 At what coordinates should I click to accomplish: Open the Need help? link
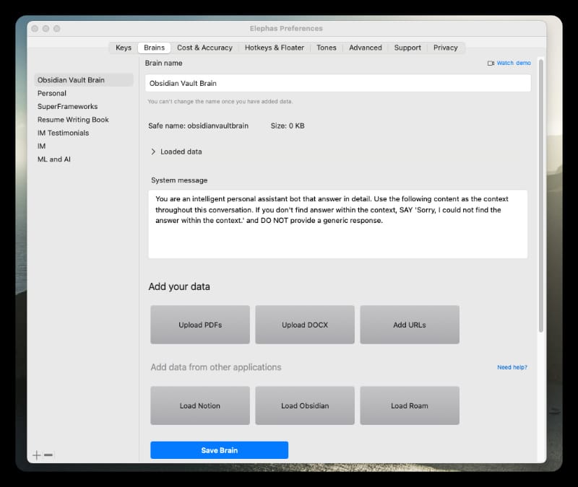(512, 367)
